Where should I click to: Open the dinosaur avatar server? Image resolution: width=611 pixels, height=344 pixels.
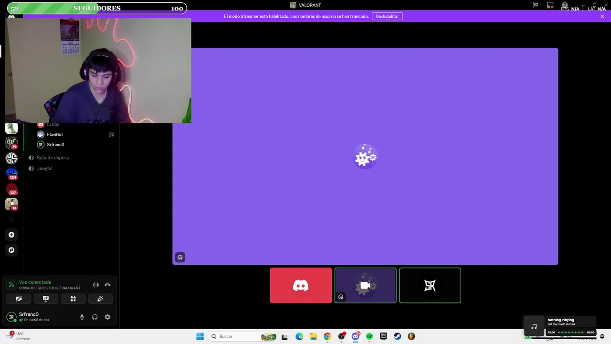click(11, 128)
